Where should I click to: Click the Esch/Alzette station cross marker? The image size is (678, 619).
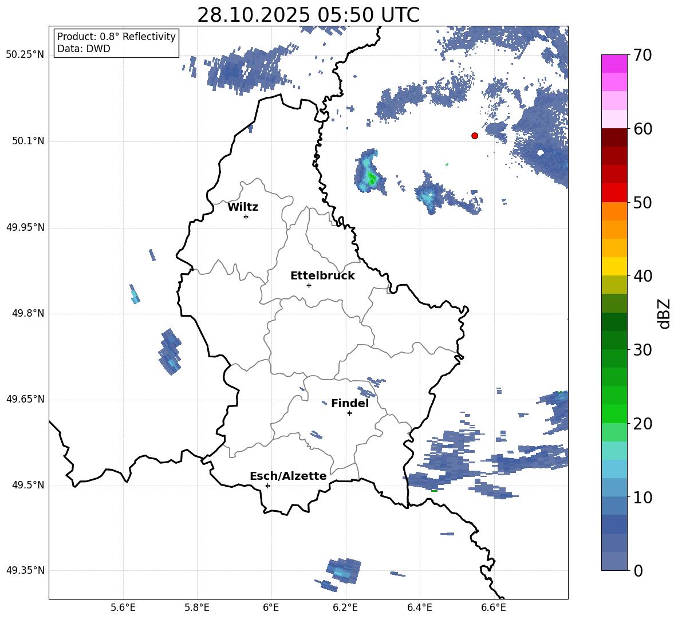pos(267,486)
